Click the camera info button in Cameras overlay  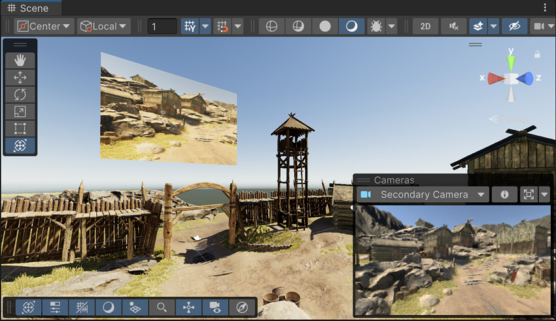(504, 194)
